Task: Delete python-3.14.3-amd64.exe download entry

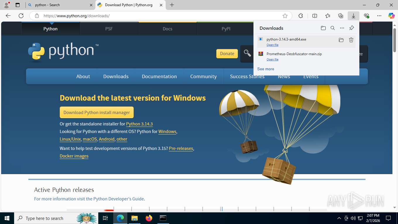Action: click(x=351, y=40)
